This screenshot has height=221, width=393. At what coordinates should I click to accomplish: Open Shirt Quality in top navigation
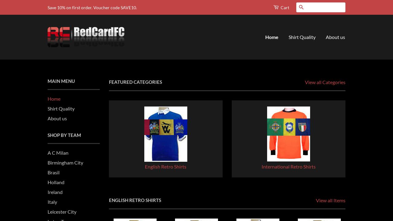(x=302, y=37)
